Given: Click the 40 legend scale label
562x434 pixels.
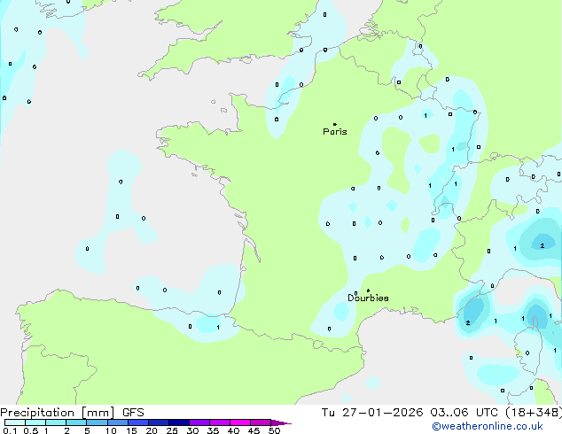Looking at the screenshot, I should 233,430.
